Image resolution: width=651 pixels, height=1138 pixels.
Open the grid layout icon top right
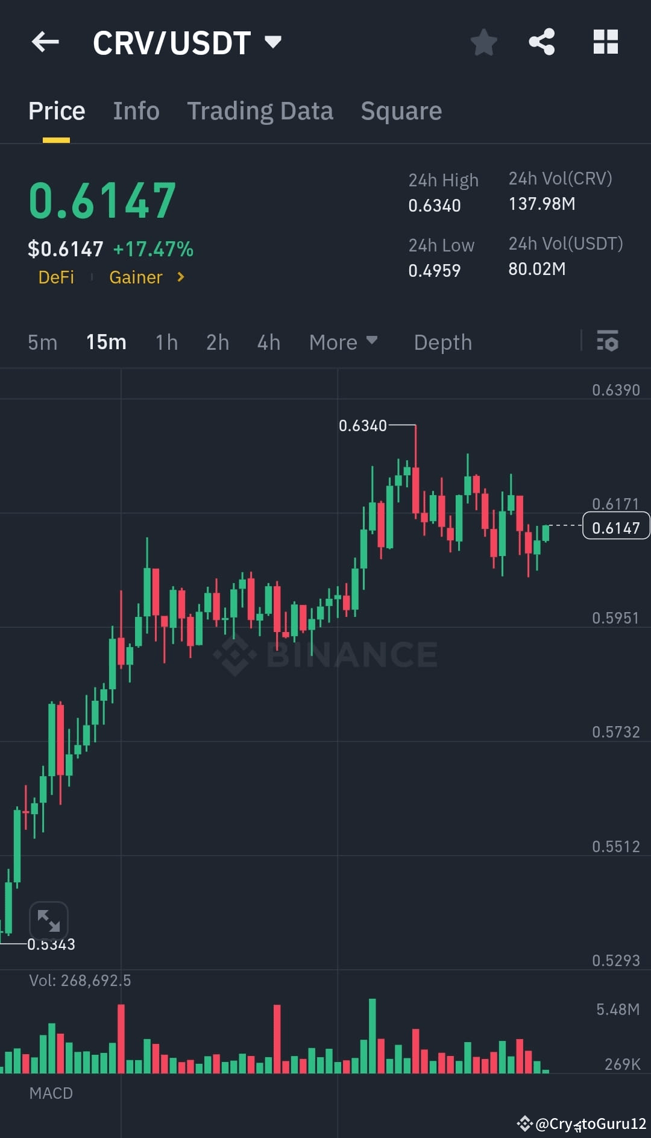[x=605, y=41]
